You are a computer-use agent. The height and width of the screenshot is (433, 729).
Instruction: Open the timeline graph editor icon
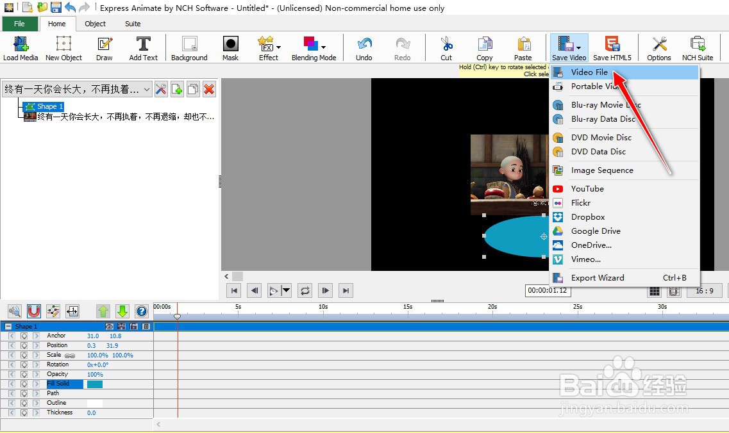click(53, 311)
